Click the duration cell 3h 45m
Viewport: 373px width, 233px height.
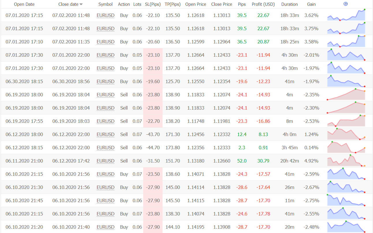point(290,148)
